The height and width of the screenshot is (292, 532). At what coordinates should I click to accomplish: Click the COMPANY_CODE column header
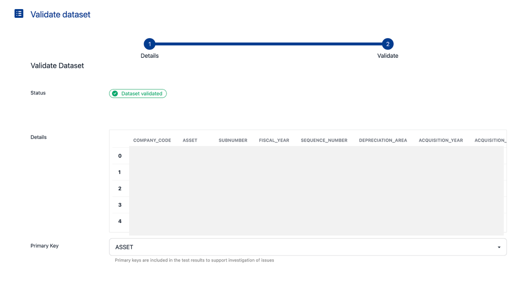coord(152,140)
